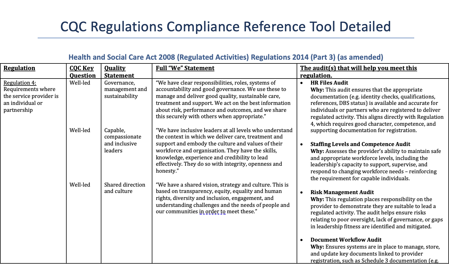449x277 pixels.
Task: Click the 'CQC Key Question' column header
Action: 82,72
